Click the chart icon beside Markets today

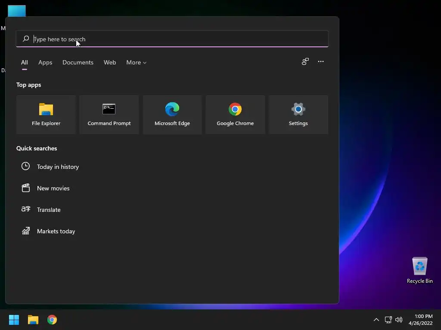point(25,231)
